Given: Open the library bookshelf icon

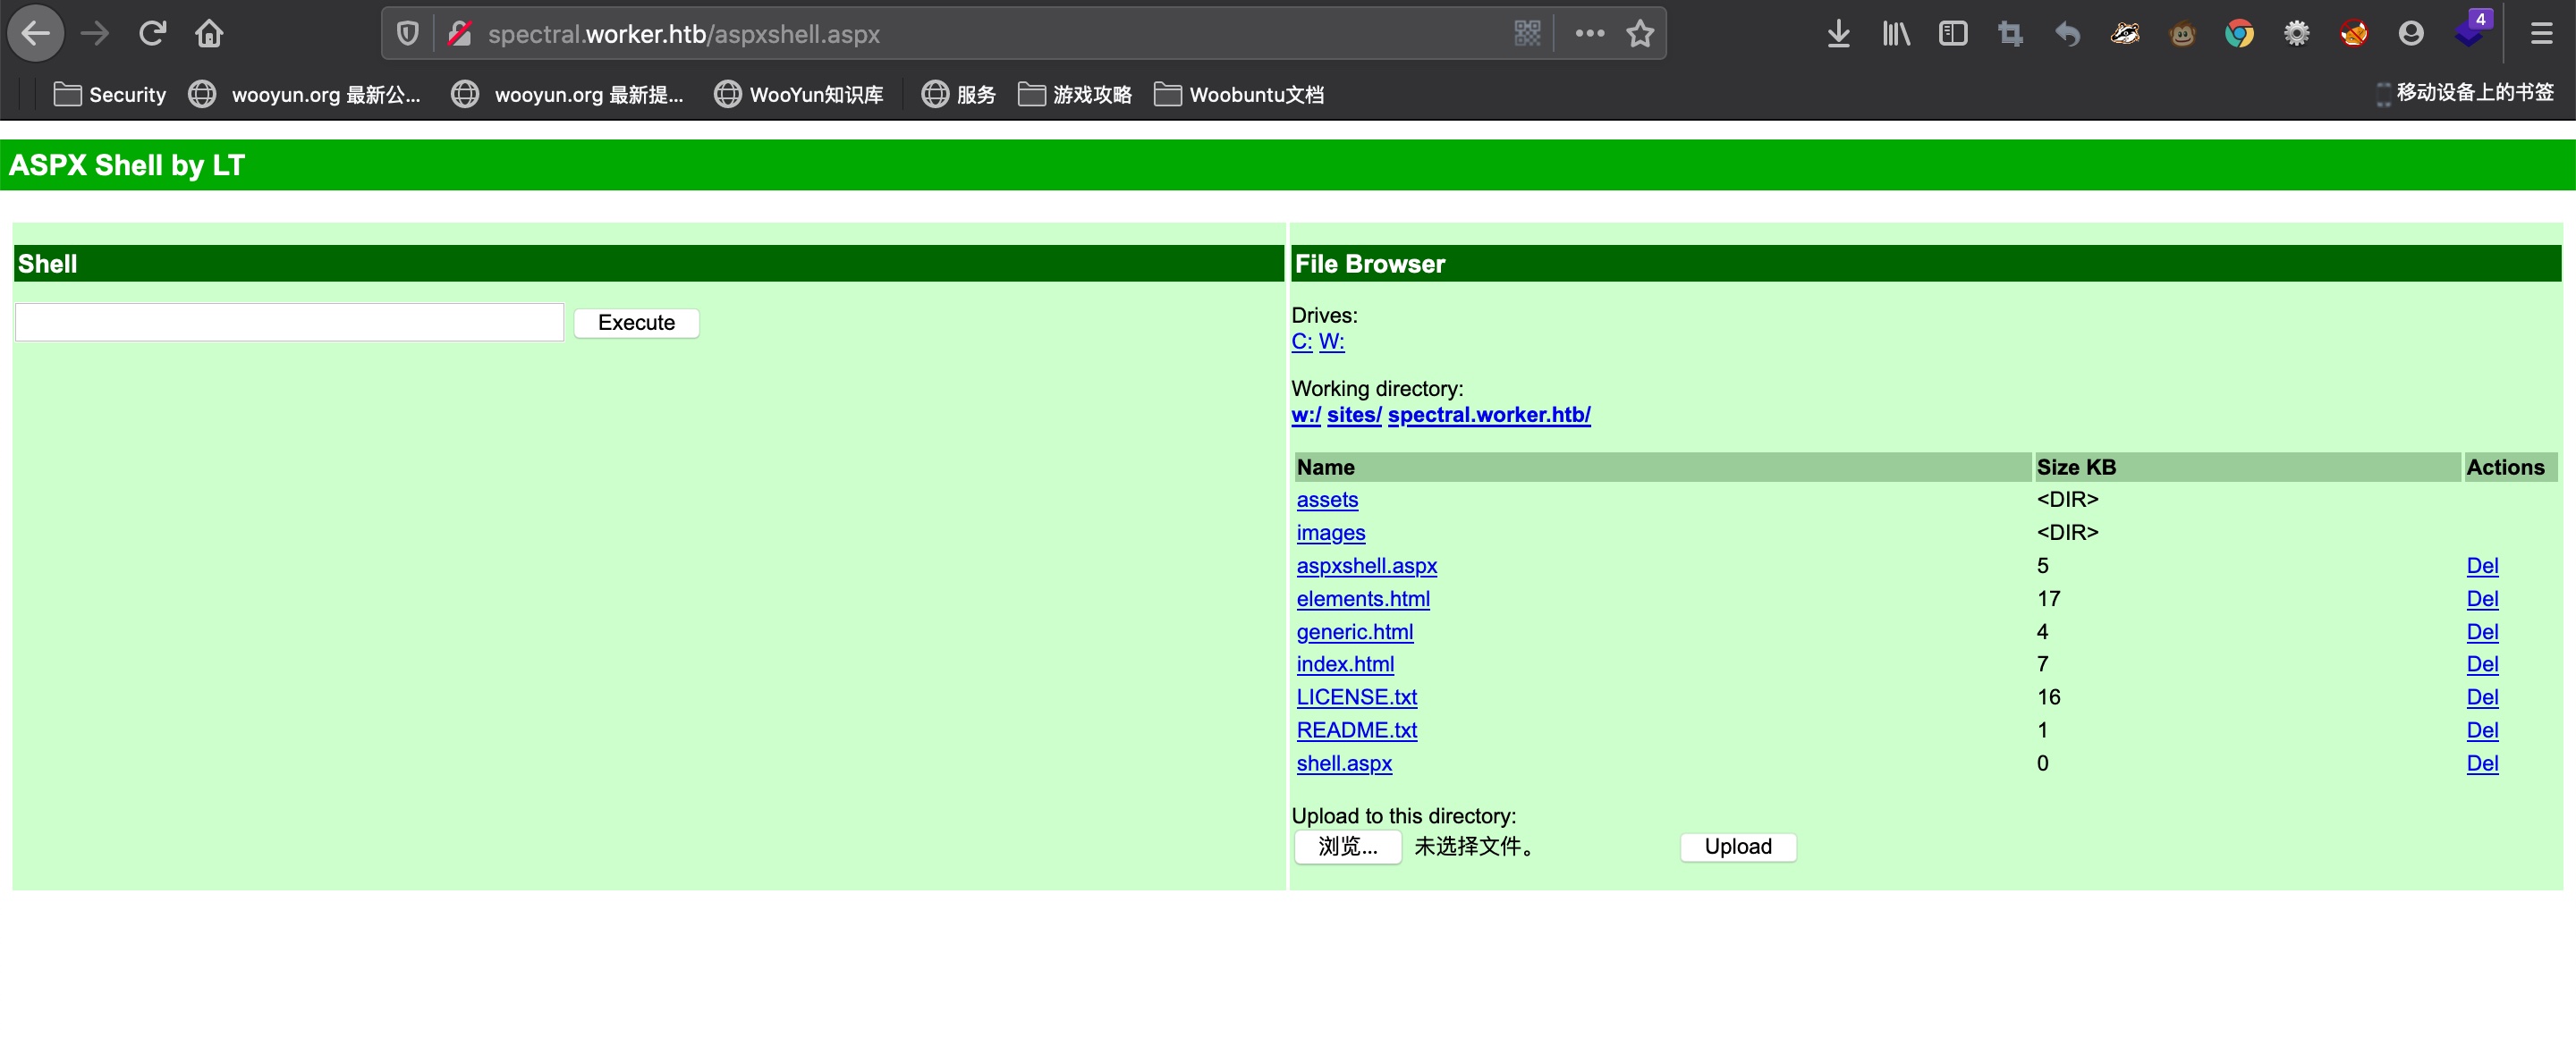Looking at the screenshot, I should tap(1895, 34).
